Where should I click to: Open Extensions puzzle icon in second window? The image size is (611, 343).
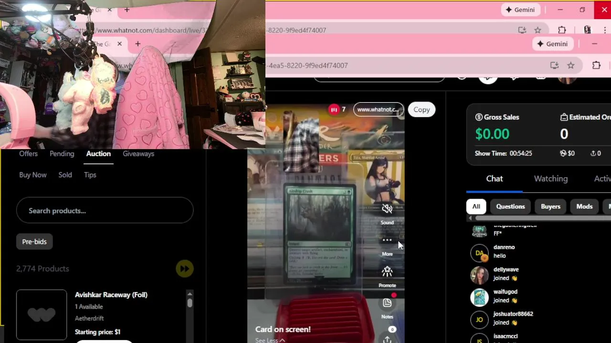pos(596,65)
